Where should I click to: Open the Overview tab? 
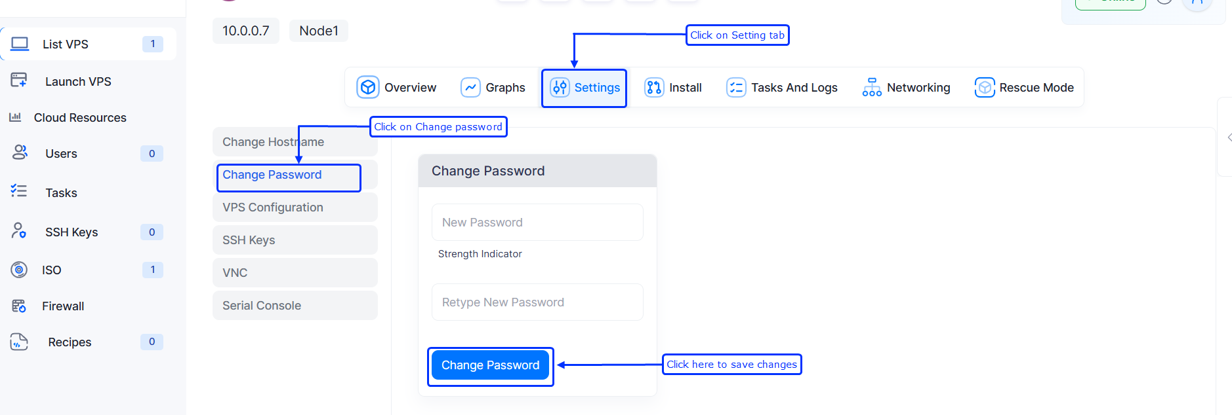tap(396, 88)
